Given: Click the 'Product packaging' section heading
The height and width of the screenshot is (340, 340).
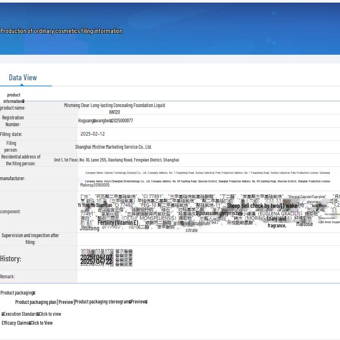Looking at the screenshot, I should point(18,293).
